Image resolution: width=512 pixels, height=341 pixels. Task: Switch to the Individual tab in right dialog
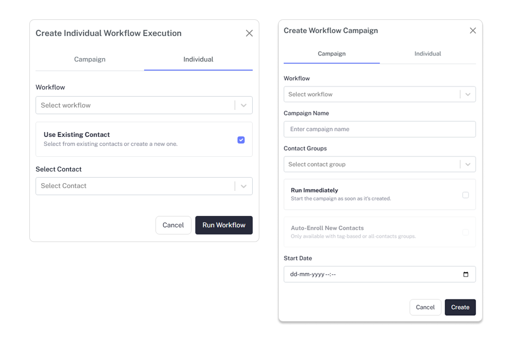[x=428, y=54]
